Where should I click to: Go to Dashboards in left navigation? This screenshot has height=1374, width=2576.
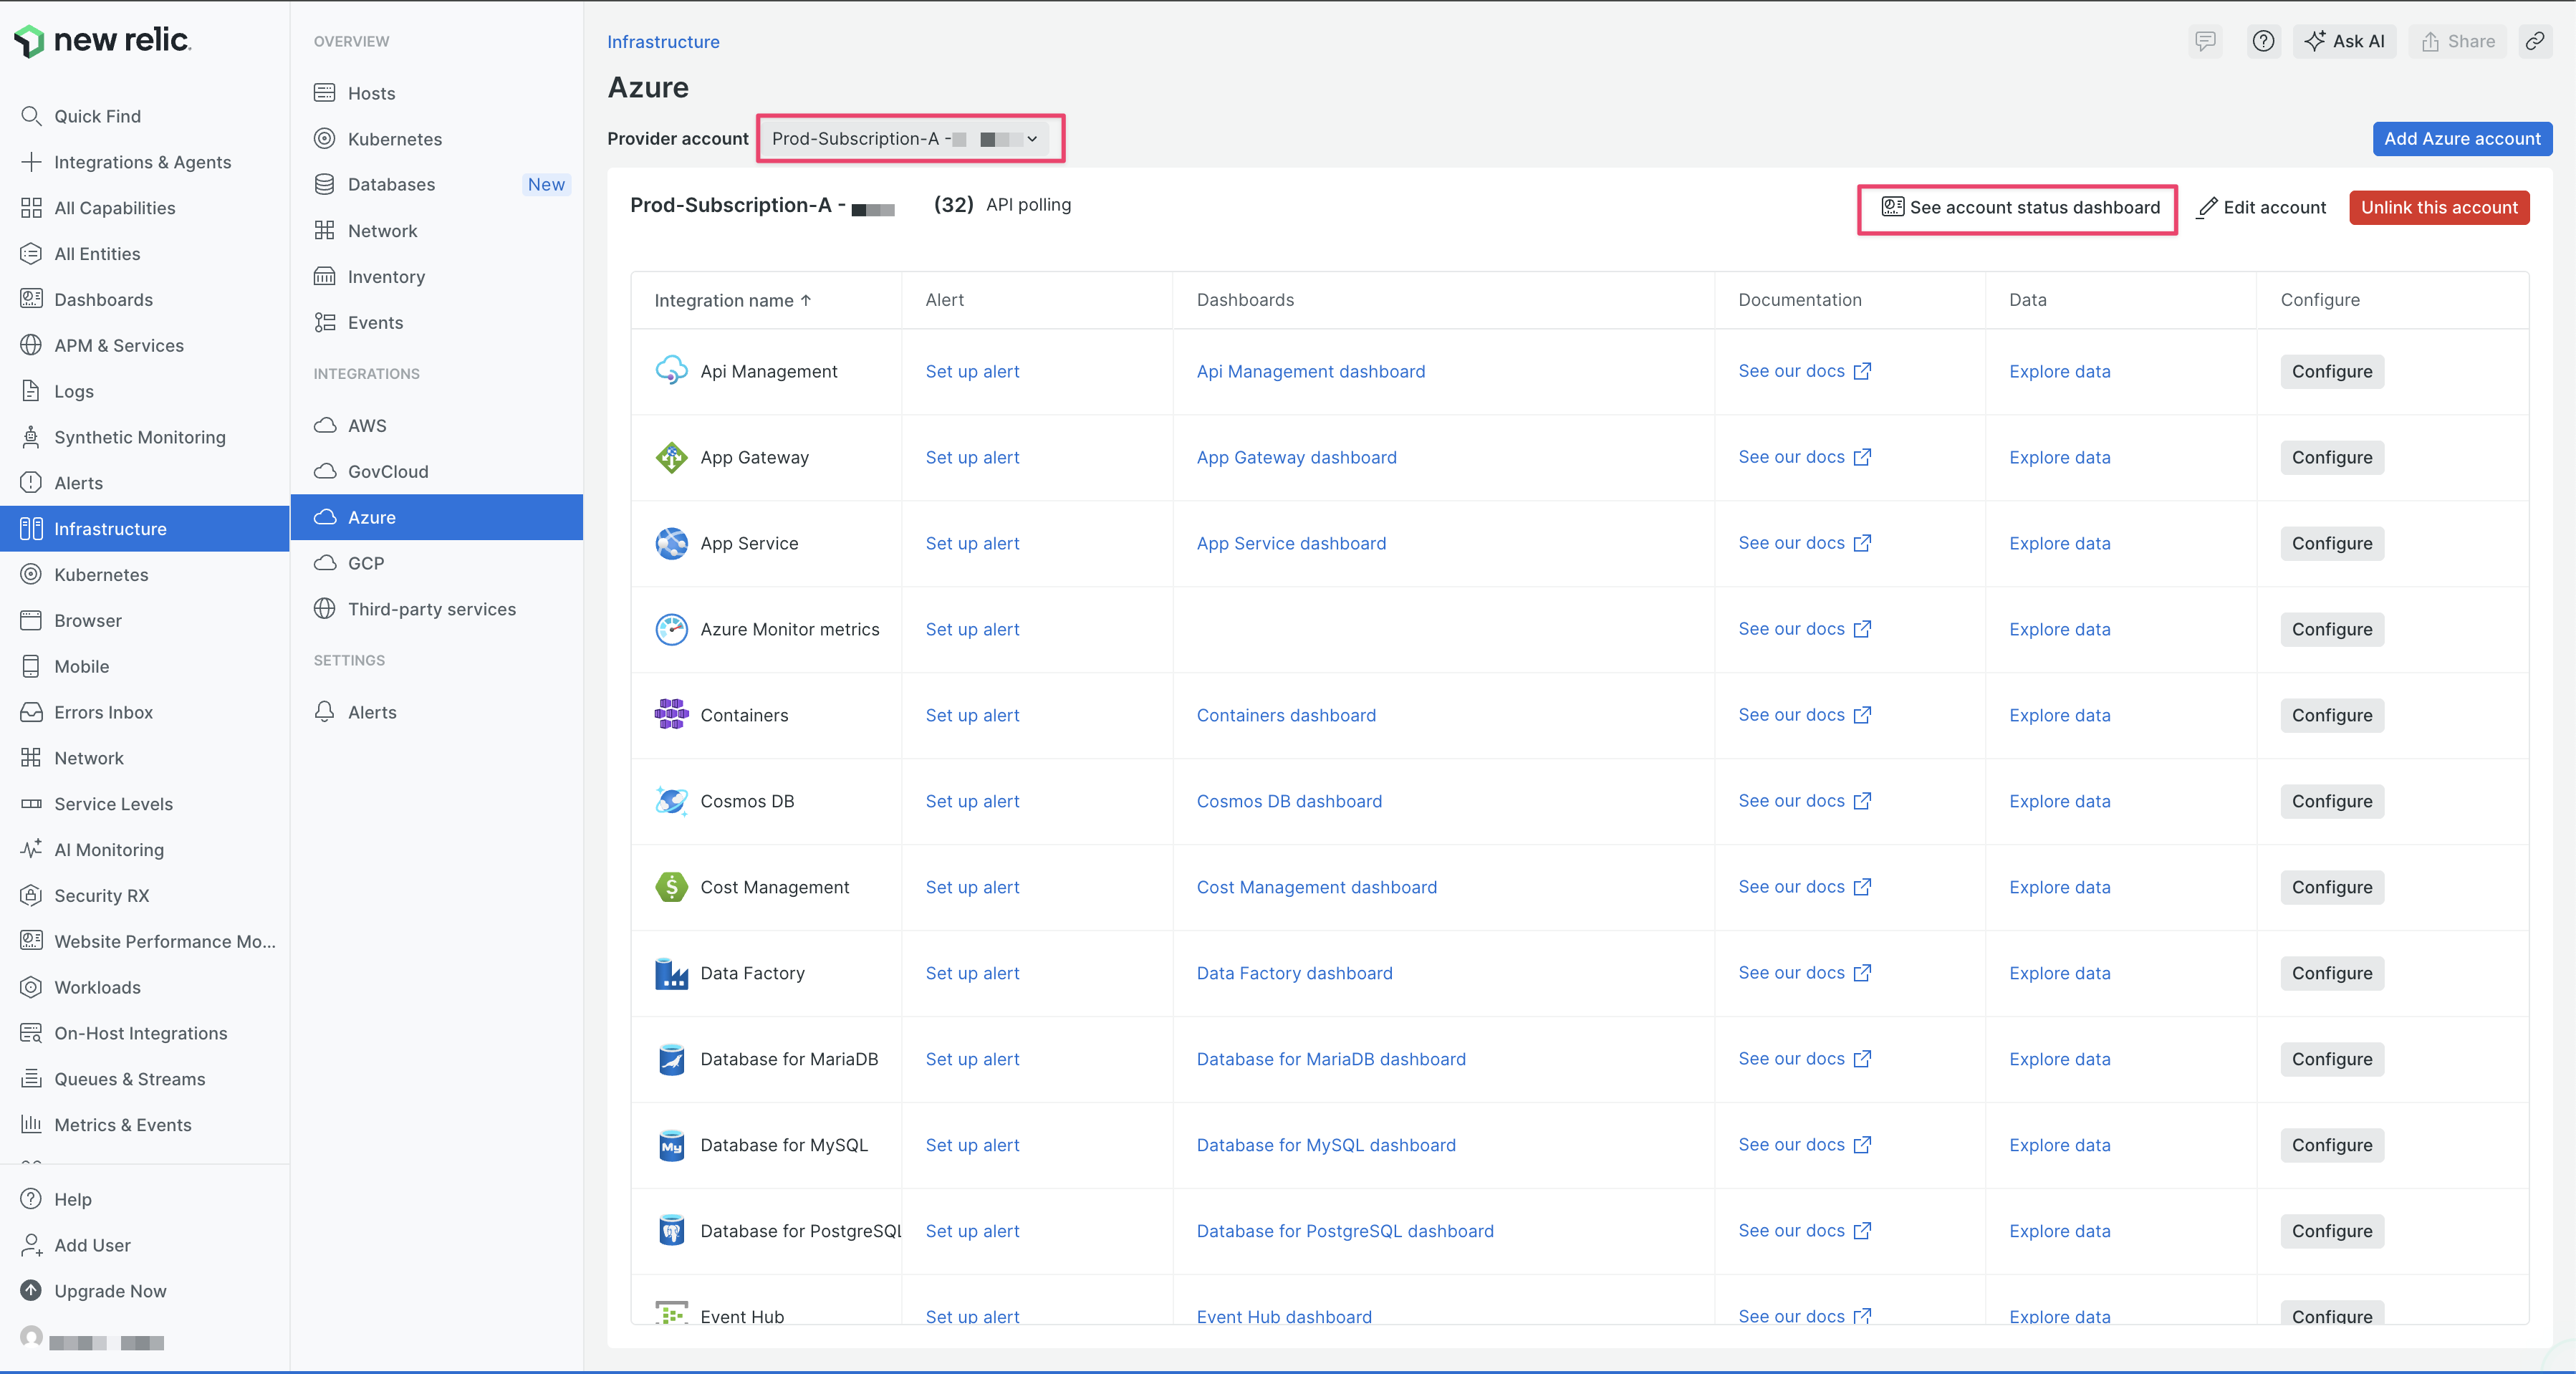(x=103, y=299)
